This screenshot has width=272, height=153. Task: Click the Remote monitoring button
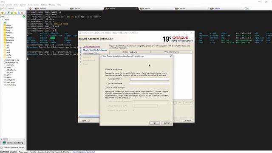(x=13, y=143)
